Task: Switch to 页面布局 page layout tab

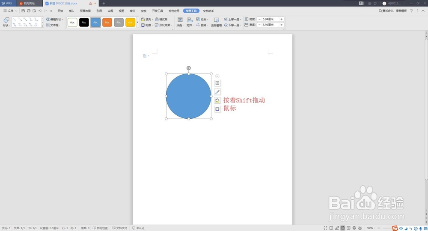Action: click(x=85, y=11)
